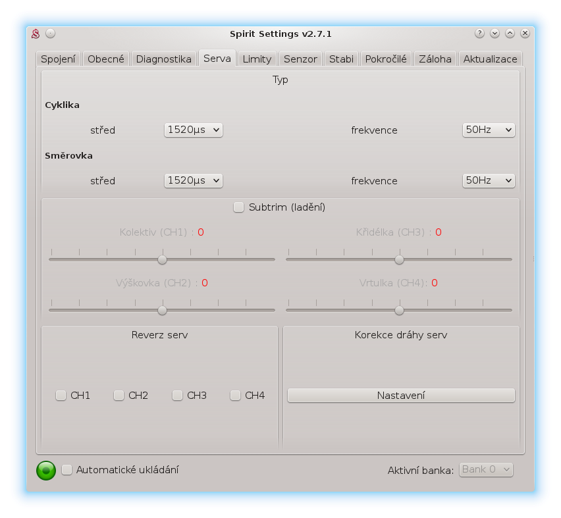Click the Nastavení button

(400, 396)
